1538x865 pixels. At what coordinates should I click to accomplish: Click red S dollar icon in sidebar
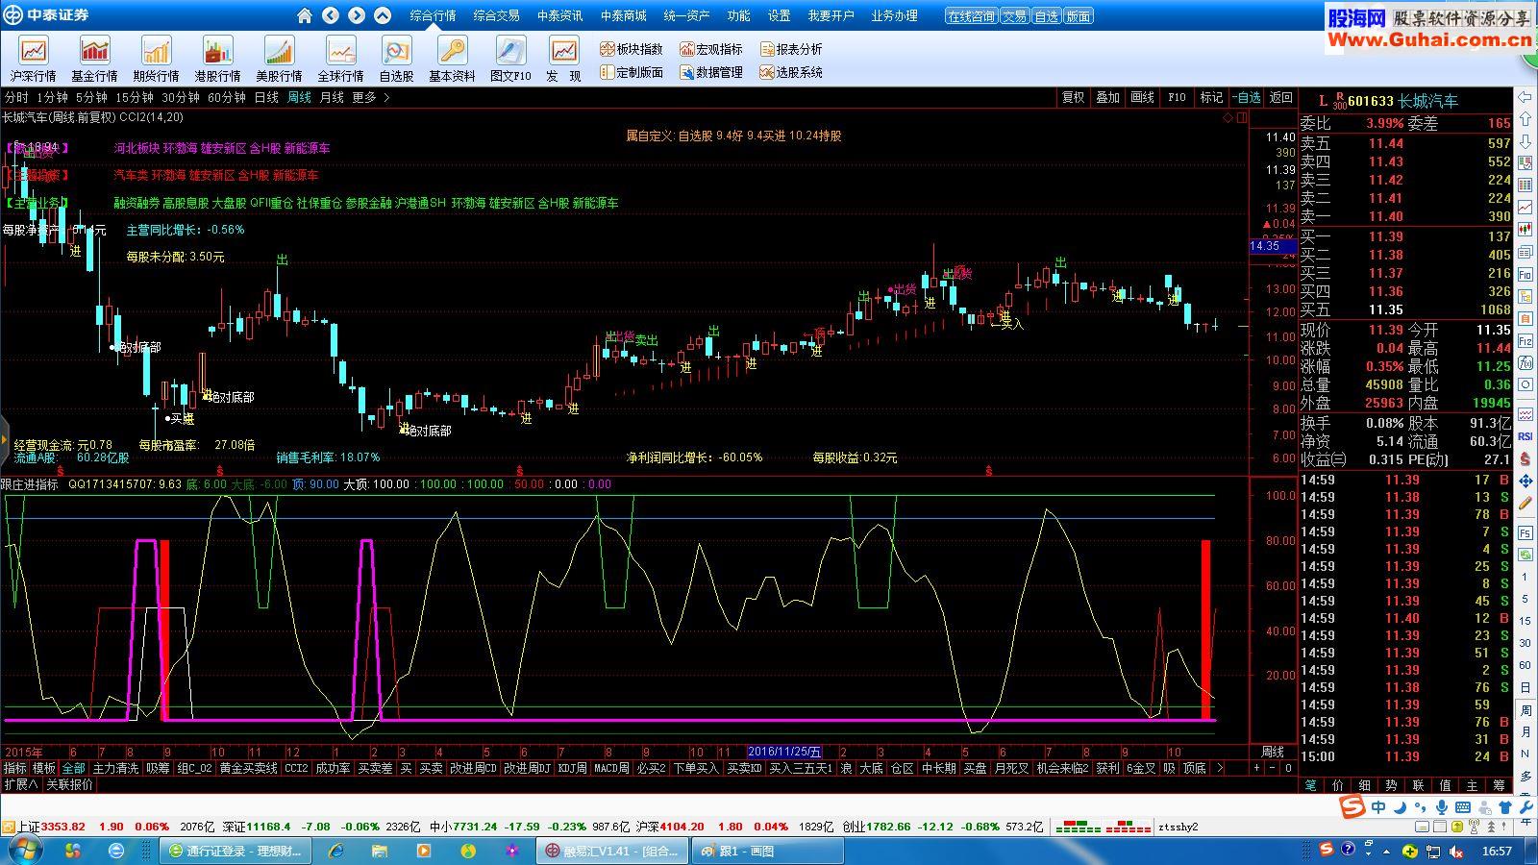pyautogui.click(x=1526, y=458)
